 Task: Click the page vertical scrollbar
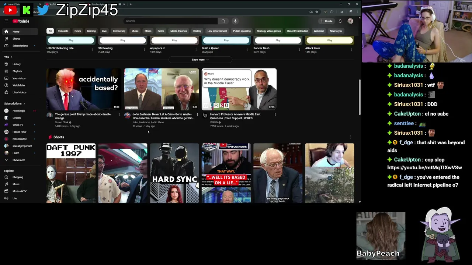point(360,98)
